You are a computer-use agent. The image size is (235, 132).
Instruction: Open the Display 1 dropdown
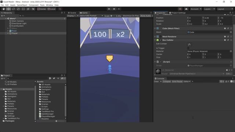coord(73,16)
